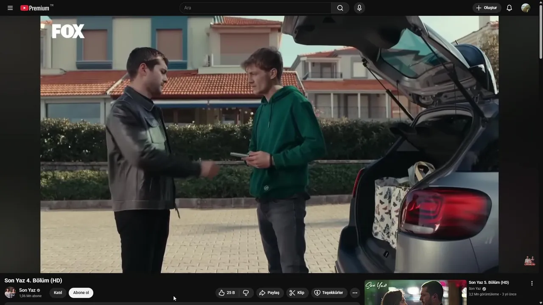Open Son Yaz 5. Bölüm thumbnail
This screenshot has width=543, height=305.
[x=415, y=292]
